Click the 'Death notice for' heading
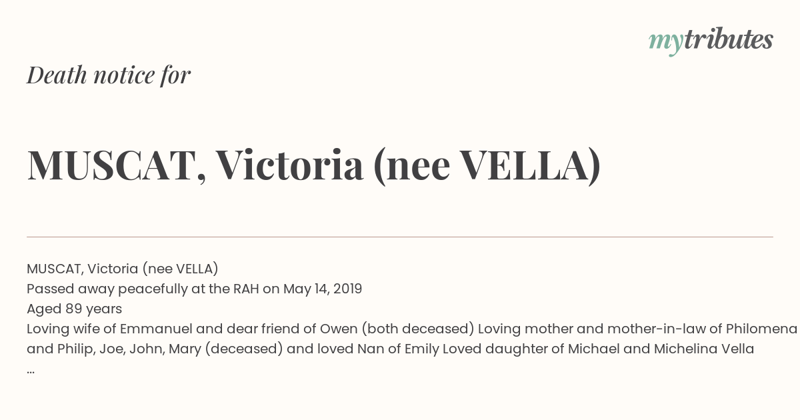 point(109,75)
